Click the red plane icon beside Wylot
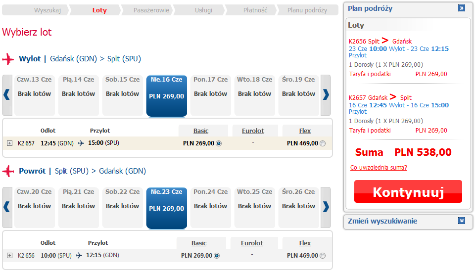475x272 pixels. [8, 59]
